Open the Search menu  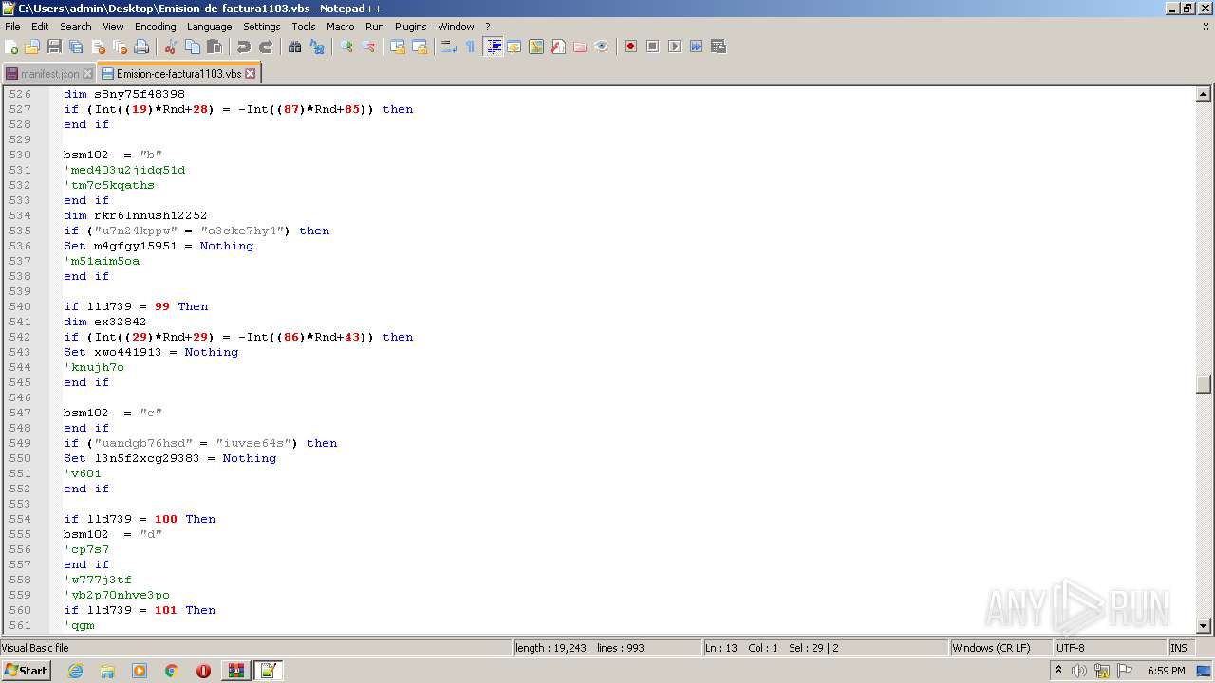click(x=76, y=27)
